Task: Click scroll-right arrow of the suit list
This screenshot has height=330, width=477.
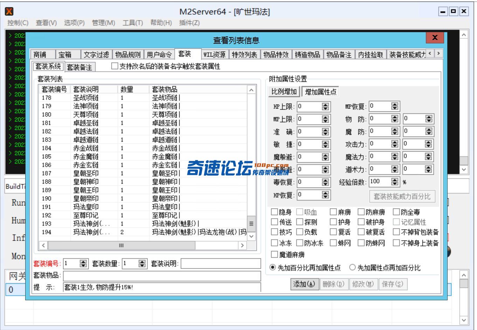Action: tap(242, 245)
